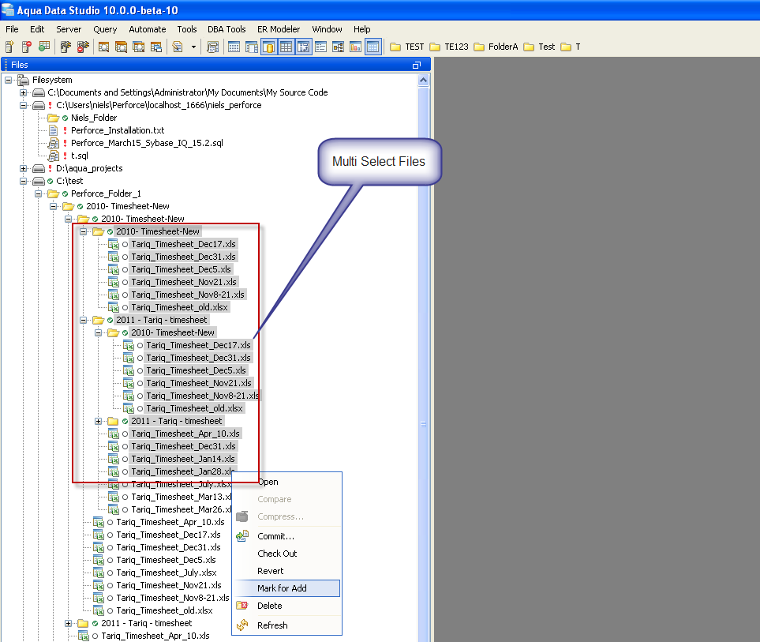The image size is (760, 642).
Task: Click the form list view icon left of tree diagram icon
Action: tap(321, 47)
